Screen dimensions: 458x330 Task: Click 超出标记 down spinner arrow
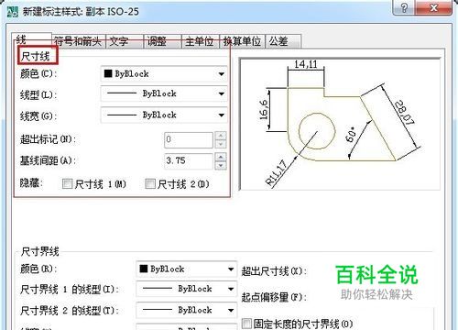pos(221,144)
